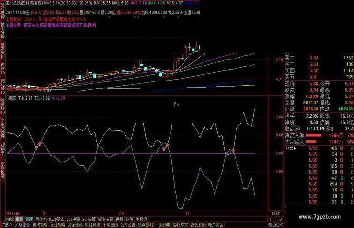Open the 日线 period selector
Screen dimensions: 354x228
pos(275,213)
